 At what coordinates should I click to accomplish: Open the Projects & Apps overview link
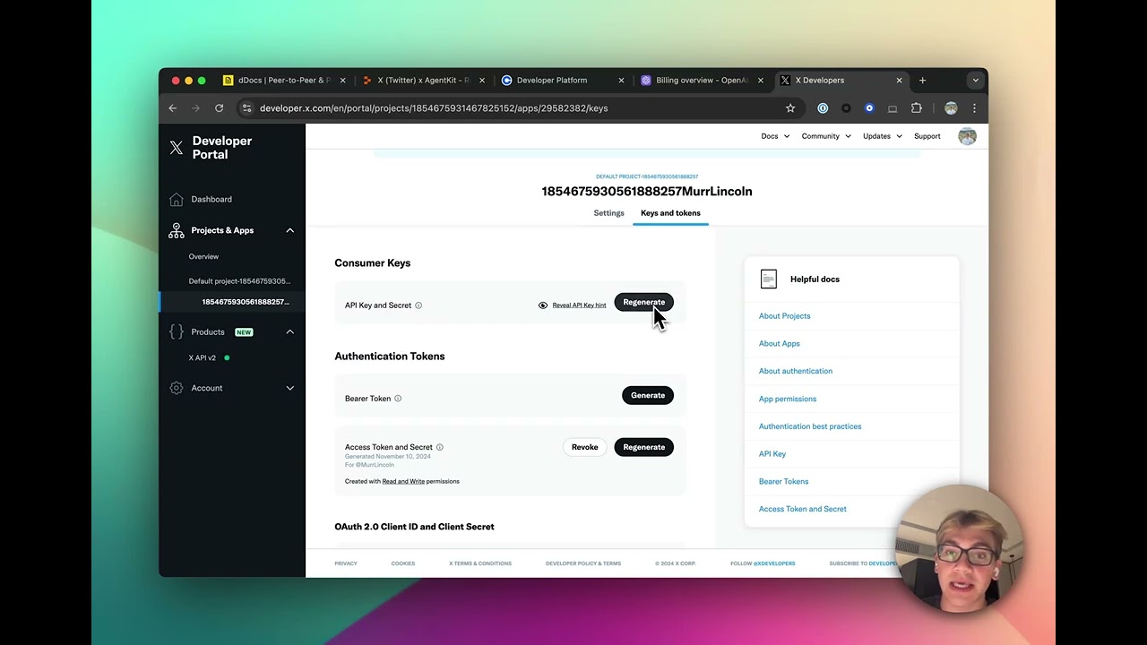tap(203, 256)
